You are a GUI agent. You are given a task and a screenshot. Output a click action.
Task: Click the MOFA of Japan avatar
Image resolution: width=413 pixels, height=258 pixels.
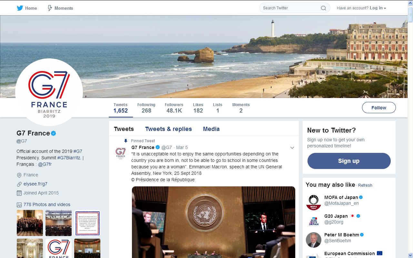click(313, 203)
